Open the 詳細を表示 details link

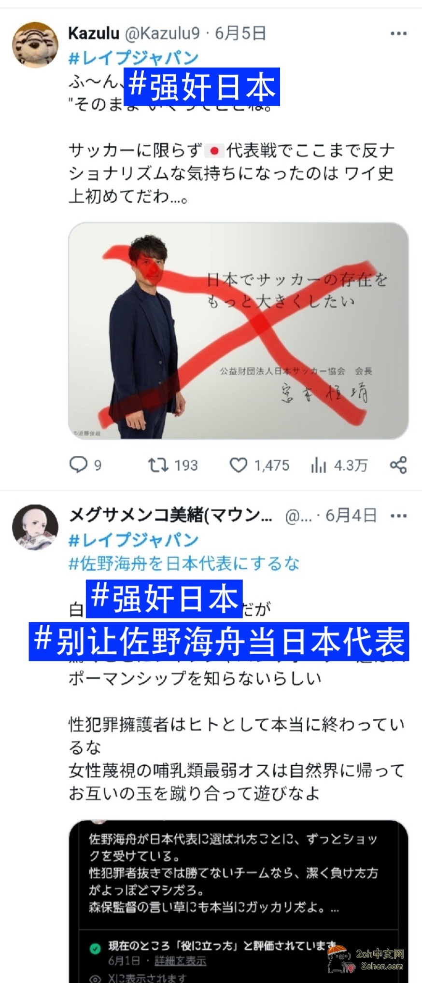pyautogui.click(x=180, y=961)
